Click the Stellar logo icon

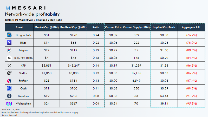coord(9,73)
